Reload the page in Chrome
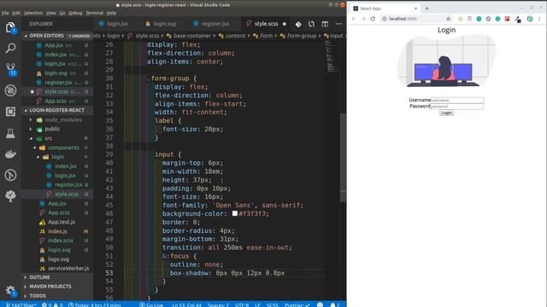The image size is (547, 307). tap(373, 19)
